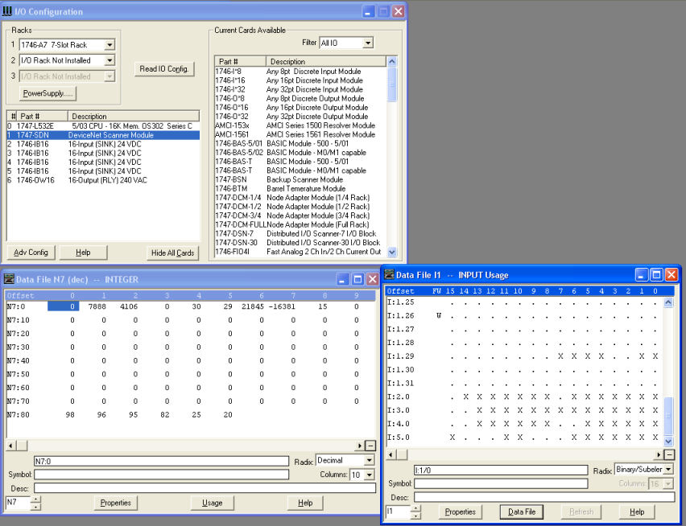Select N7 cell with value -16381
Viewport: 686px width, 526px height.
pyautogui.click(x=282, y=306)
